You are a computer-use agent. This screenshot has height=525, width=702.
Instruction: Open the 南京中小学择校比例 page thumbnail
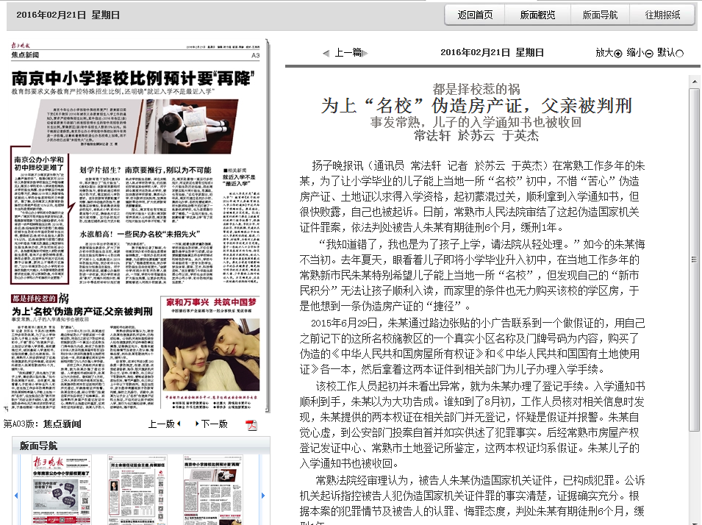pos(213,490)
